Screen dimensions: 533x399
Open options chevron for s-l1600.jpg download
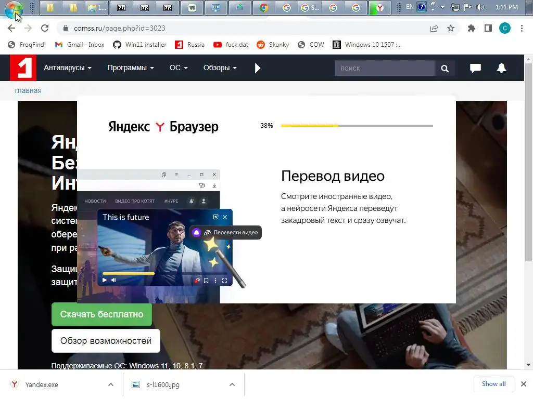[x=232, y=384]
